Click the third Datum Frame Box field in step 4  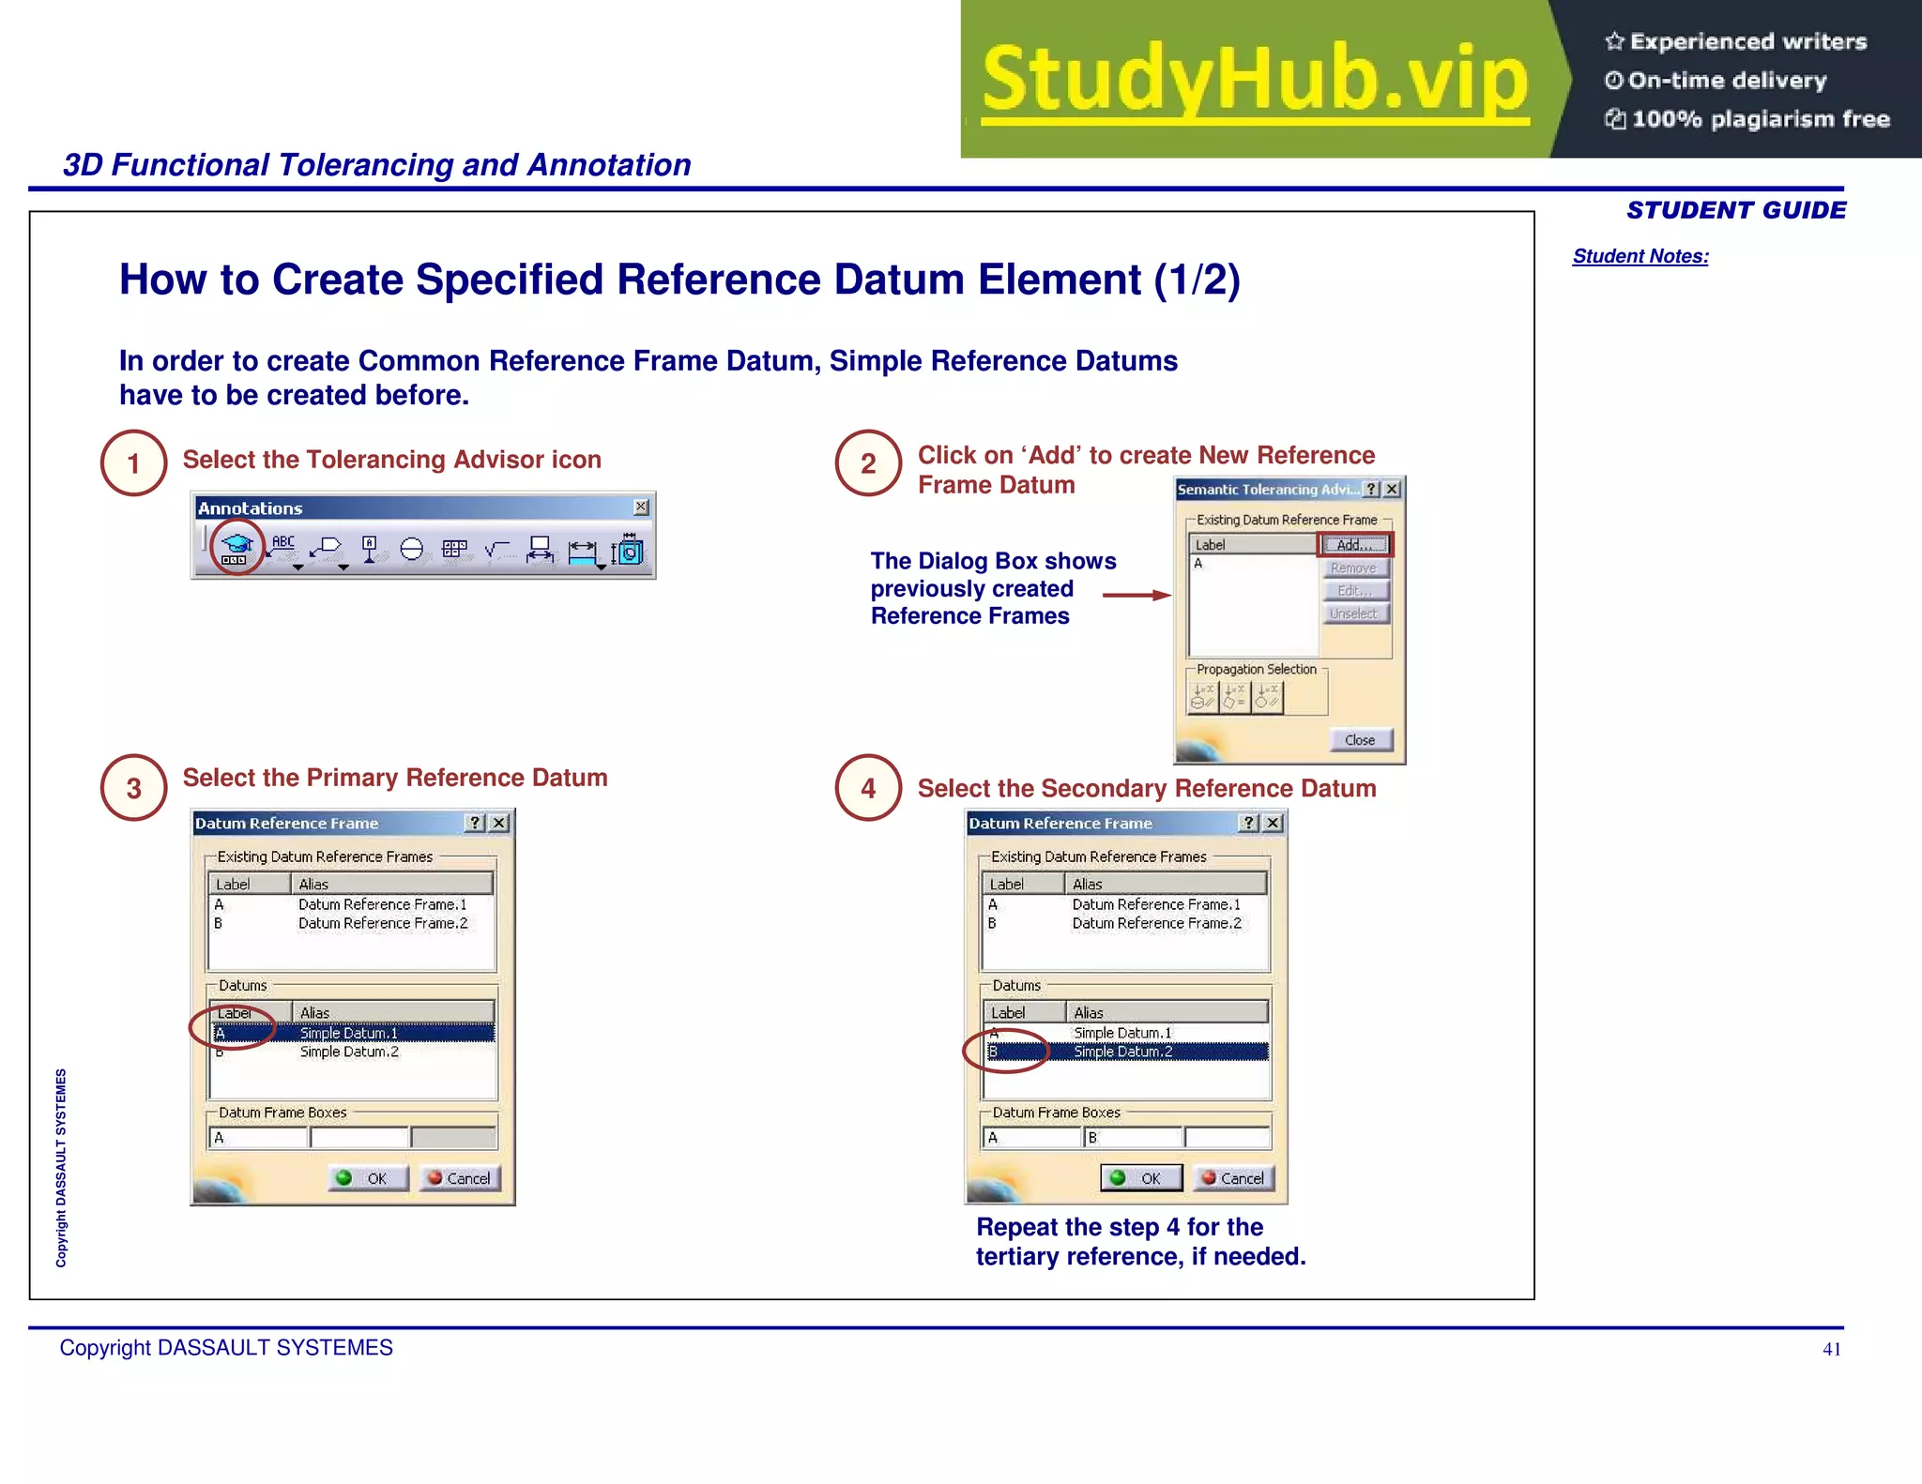tap(1227, 1138)
